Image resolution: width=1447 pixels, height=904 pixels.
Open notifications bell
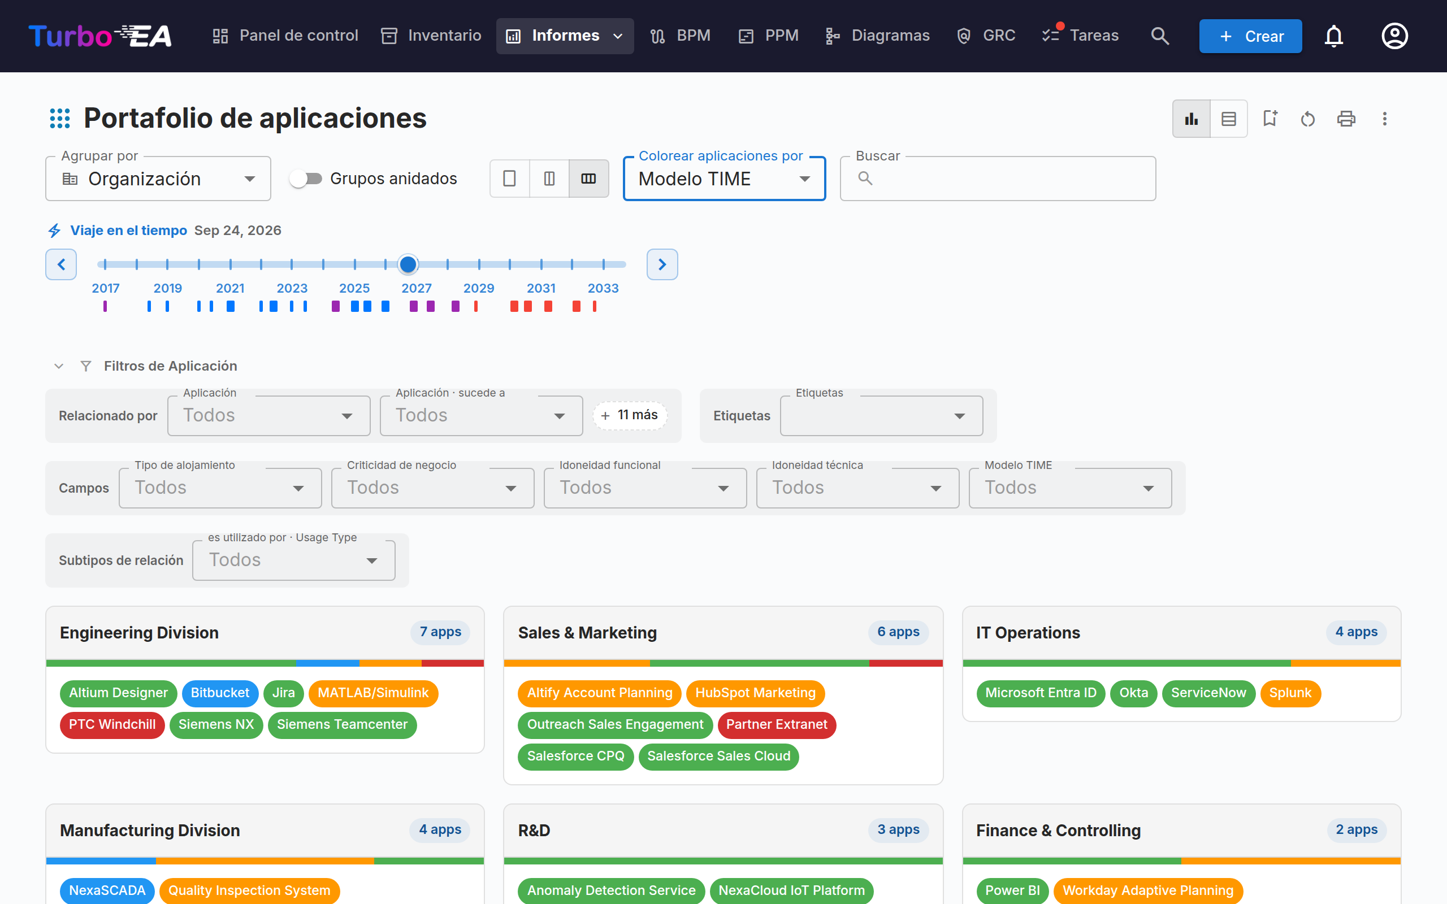tap(1333, 36)
